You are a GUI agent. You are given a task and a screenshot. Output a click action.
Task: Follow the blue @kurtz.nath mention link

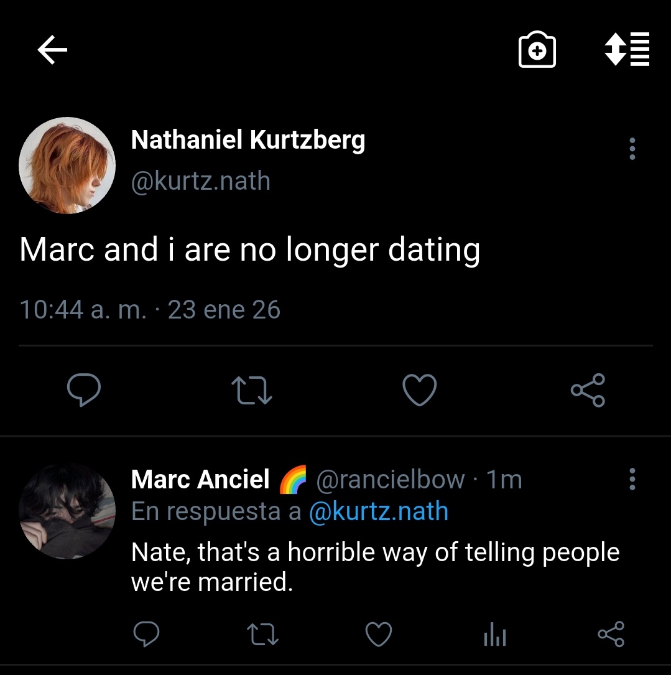[379, 511]
